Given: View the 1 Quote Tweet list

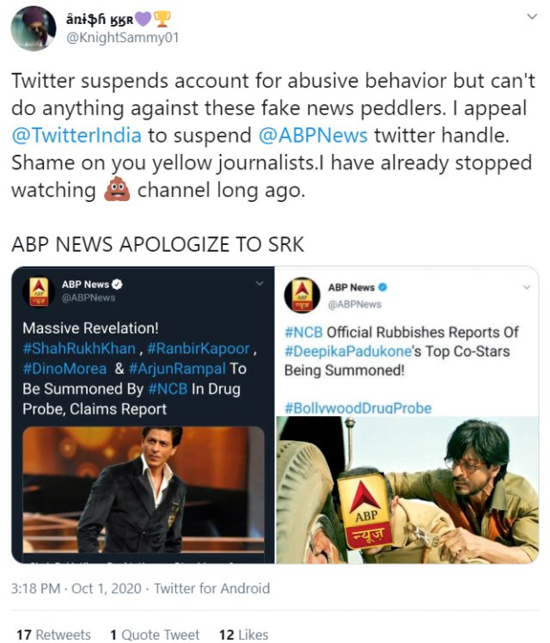Looking at the screenshot, I should pyautogui.click(x=155, y=634).
